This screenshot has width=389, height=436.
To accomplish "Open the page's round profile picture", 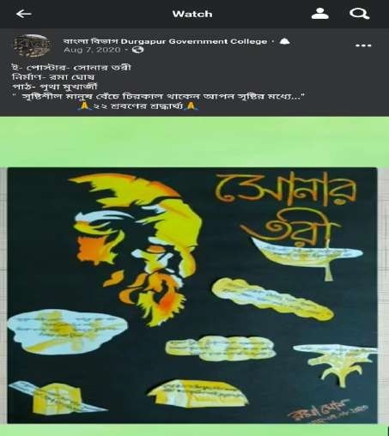I will point(32,45).
